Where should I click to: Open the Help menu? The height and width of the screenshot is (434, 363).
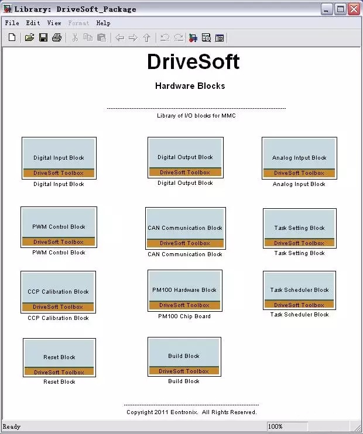coord(104,23)
